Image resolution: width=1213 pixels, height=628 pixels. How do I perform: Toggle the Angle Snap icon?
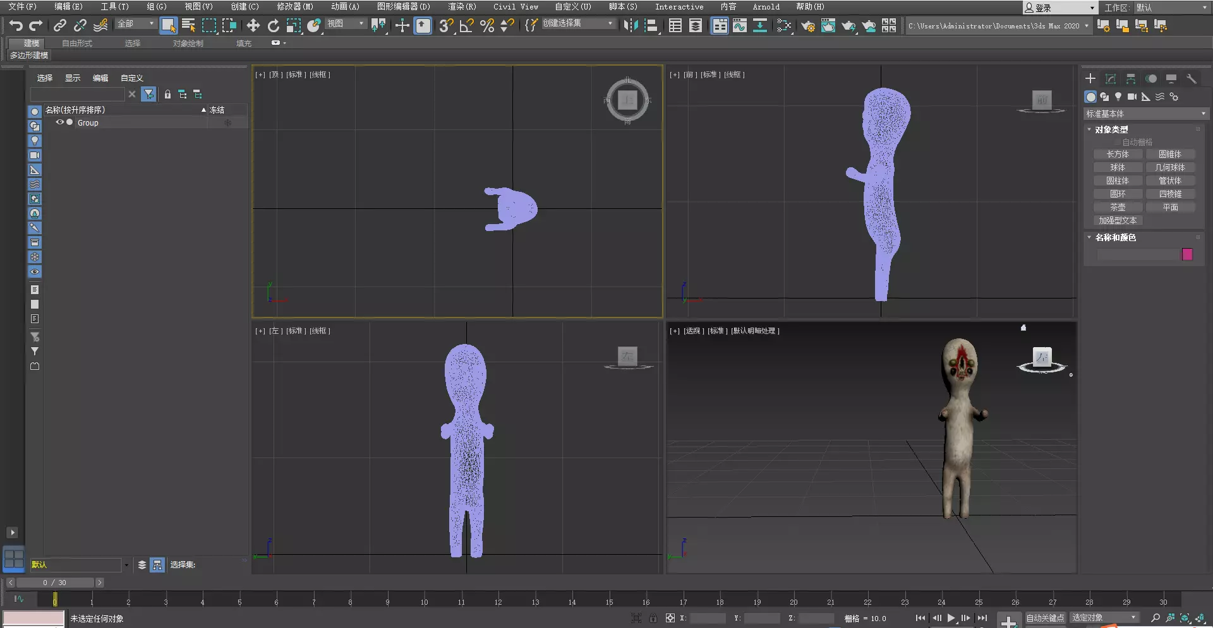467,25
